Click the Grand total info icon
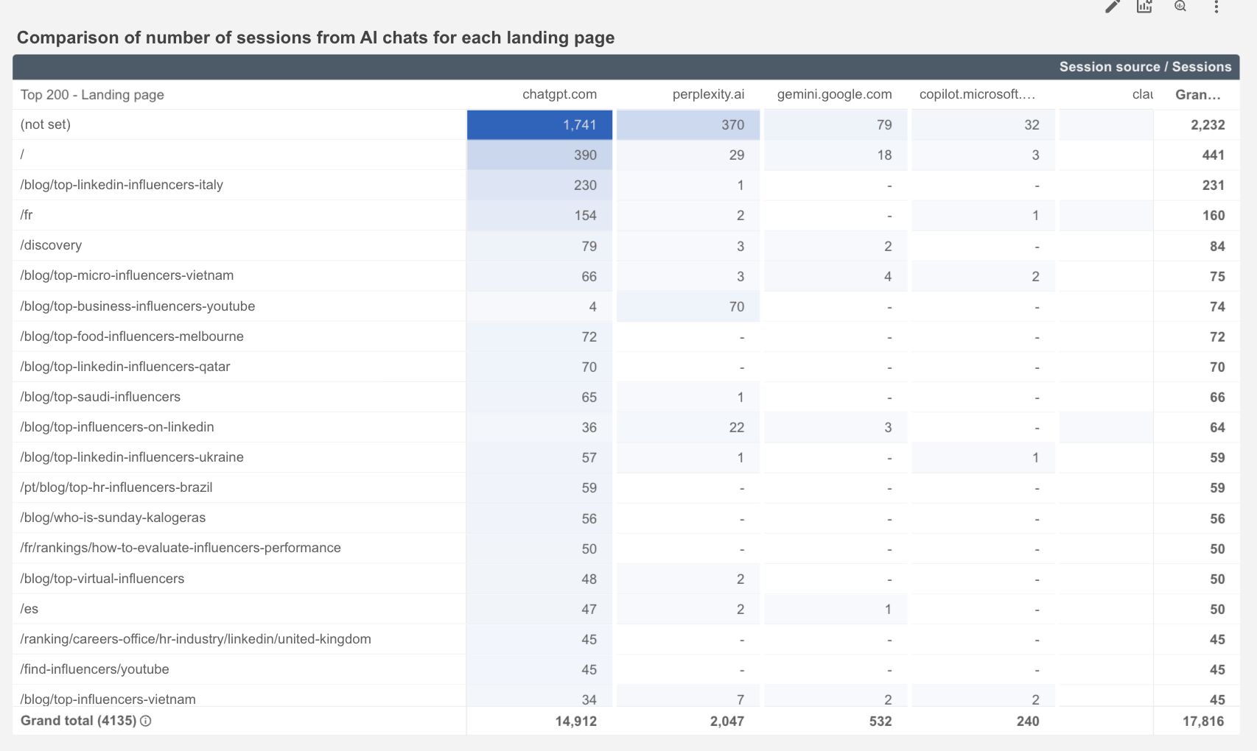 (146, 721)
